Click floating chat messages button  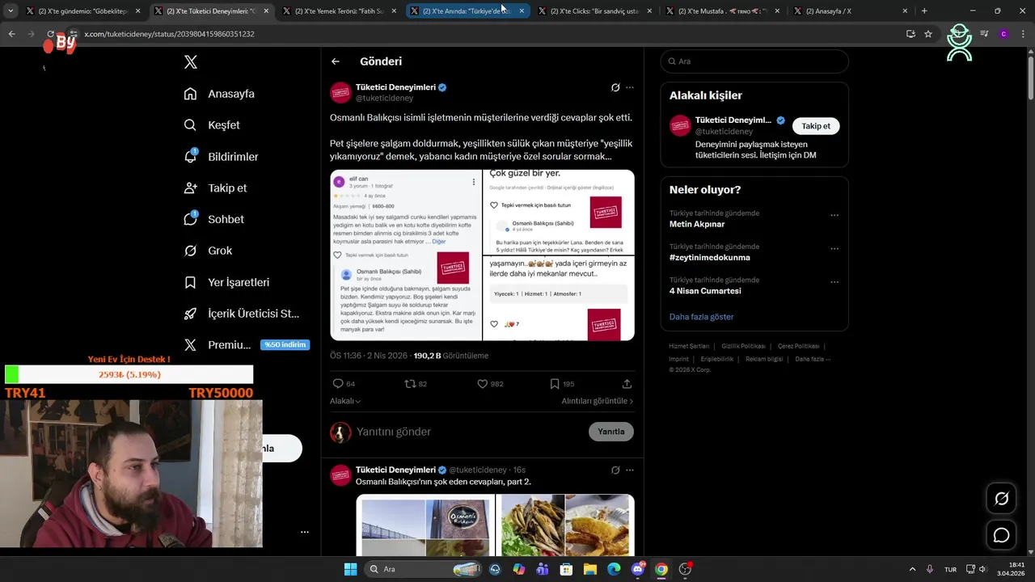coord(1001,535)
